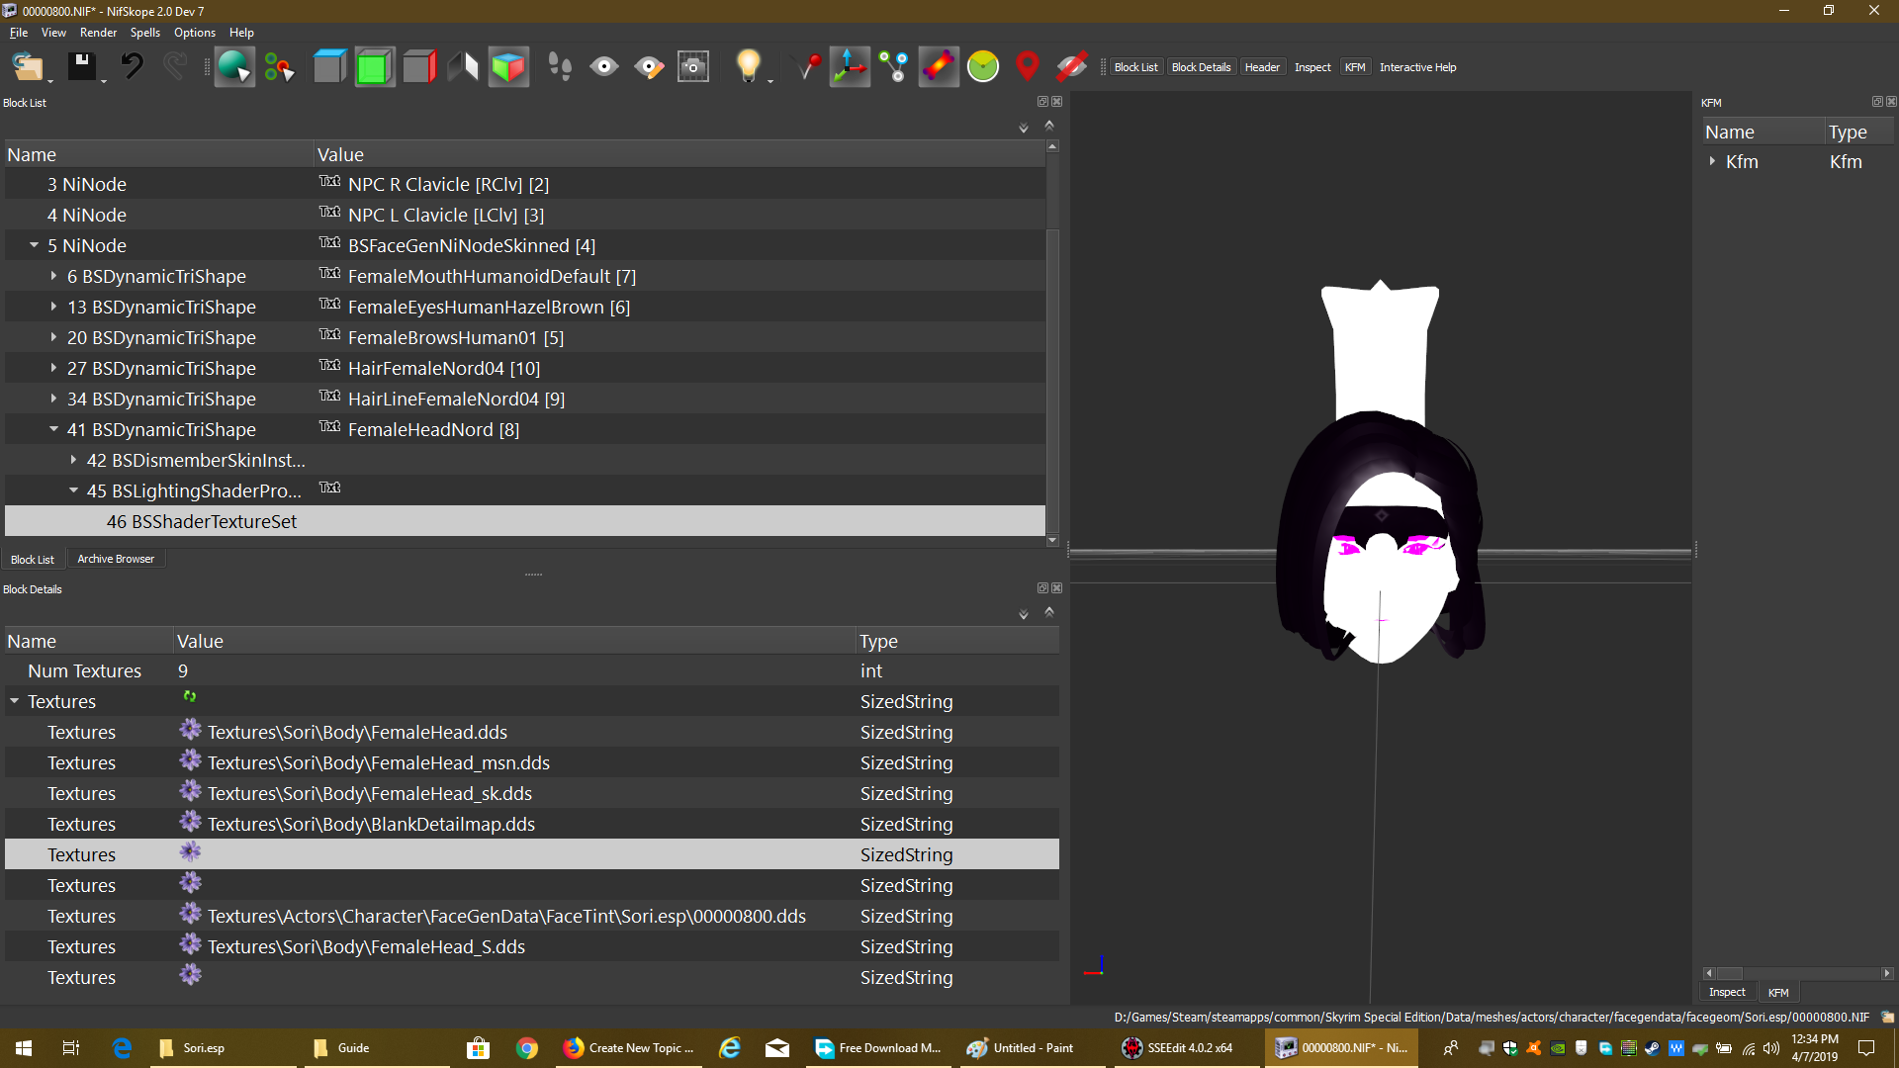This screenshot has width=1899, height=1068.
Task: Click the walk footsteps view icon
Action: [560, 67]
